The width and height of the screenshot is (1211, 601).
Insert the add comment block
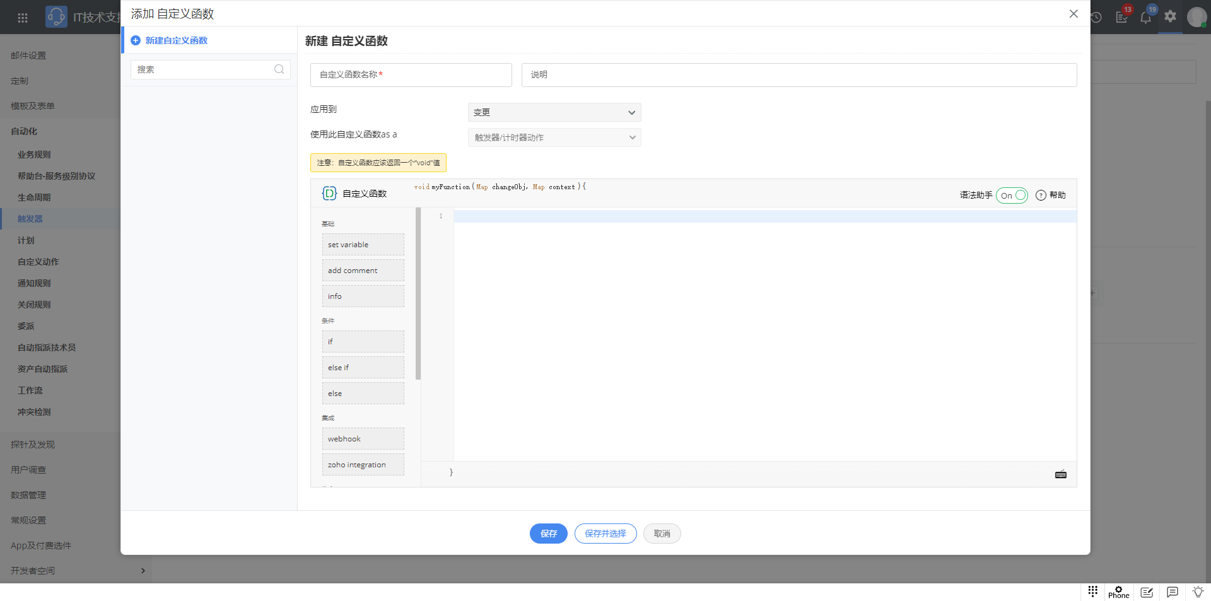click(x=363, y=271)
